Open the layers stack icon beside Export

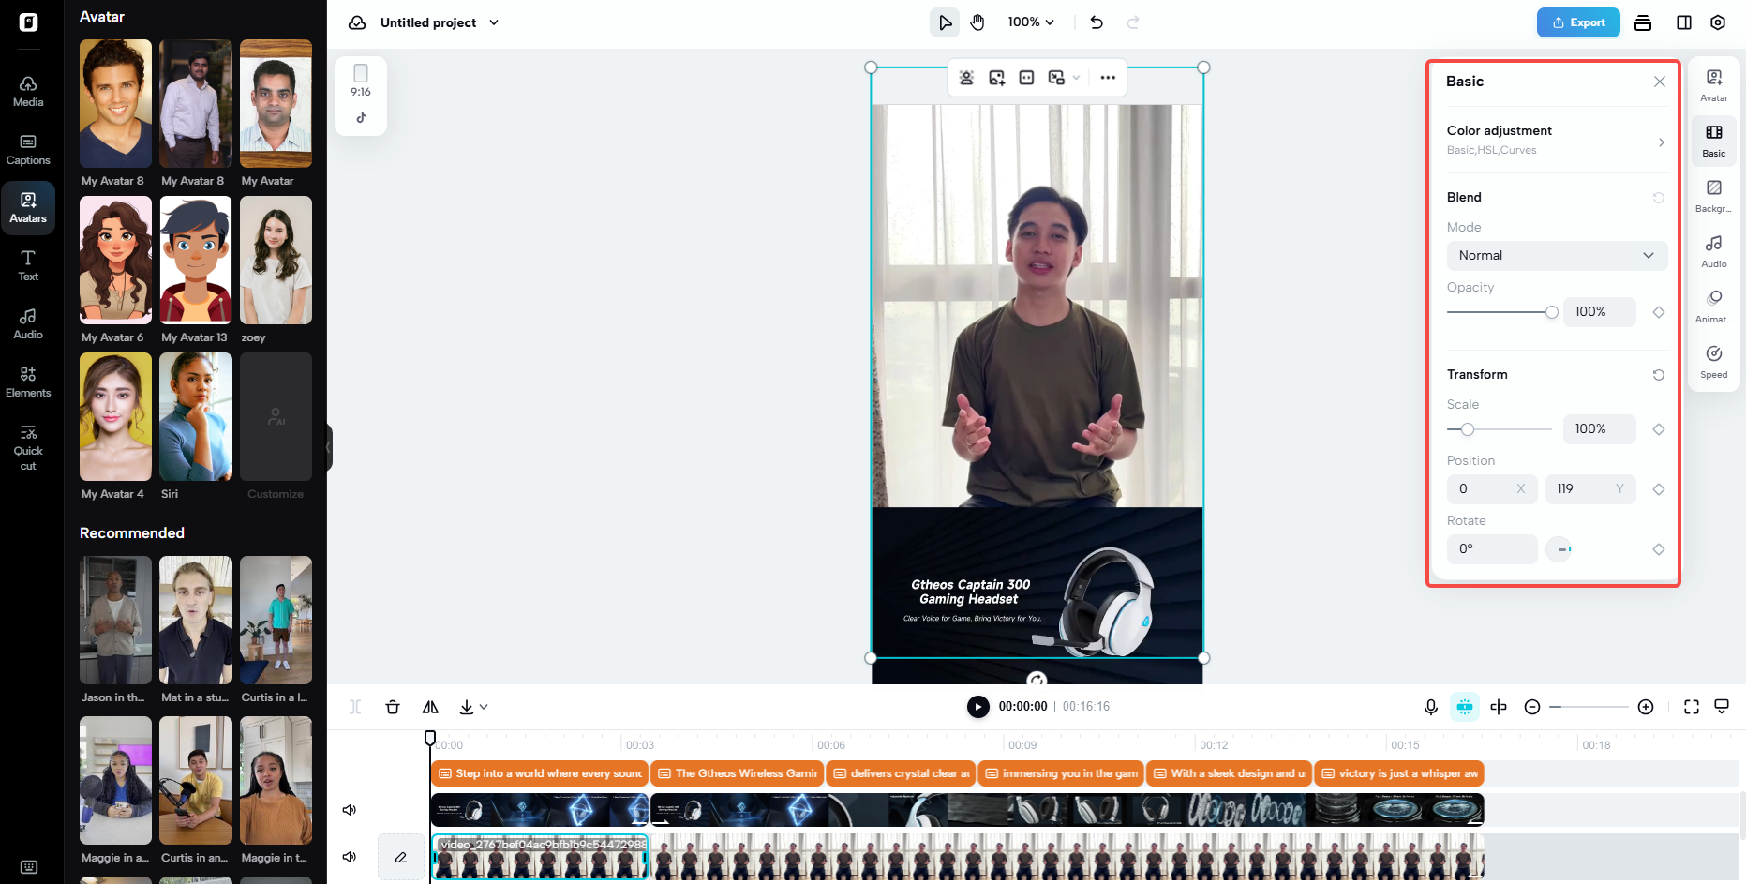tap(1643, 22)
